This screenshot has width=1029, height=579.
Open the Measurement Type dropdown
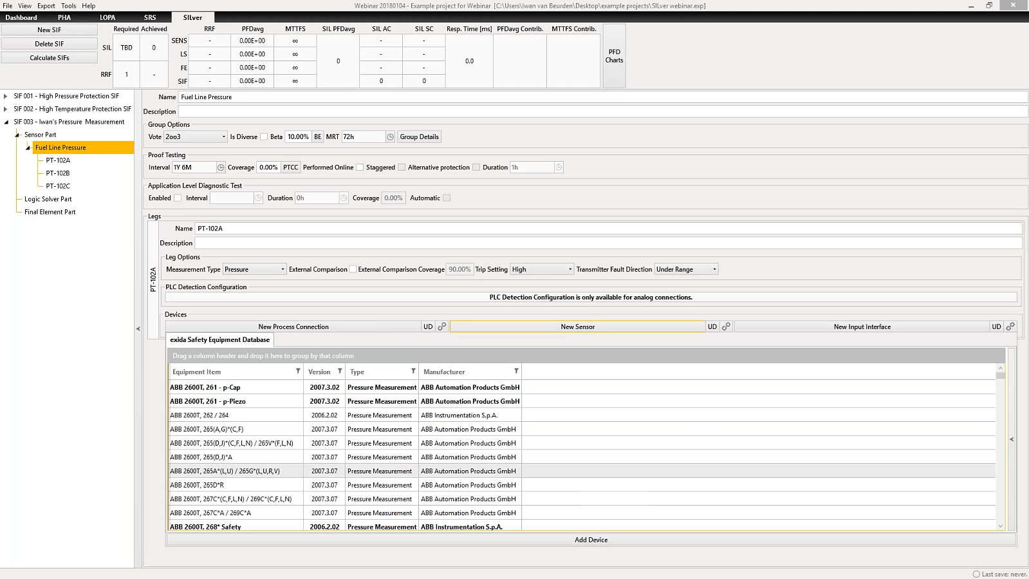(254, 269)
